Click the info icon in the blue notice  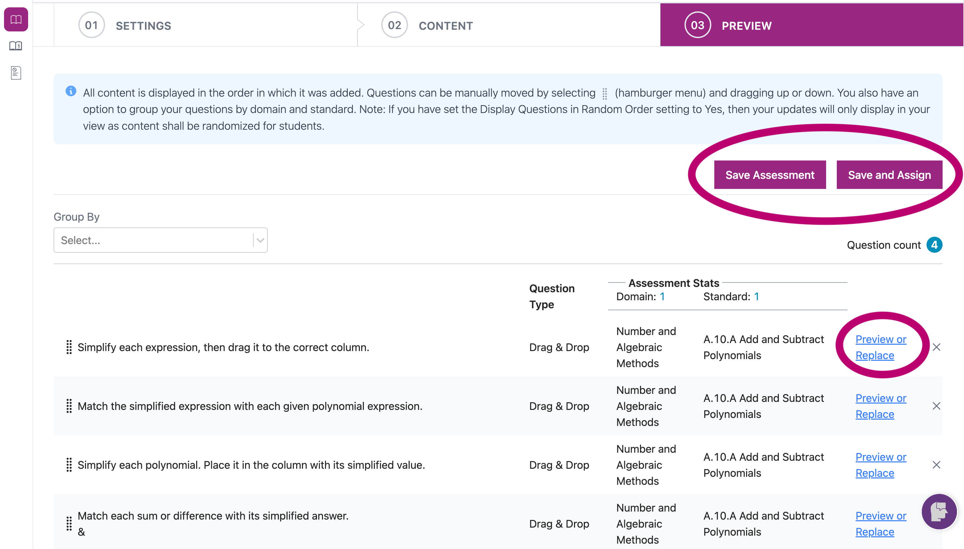point(71,91)
